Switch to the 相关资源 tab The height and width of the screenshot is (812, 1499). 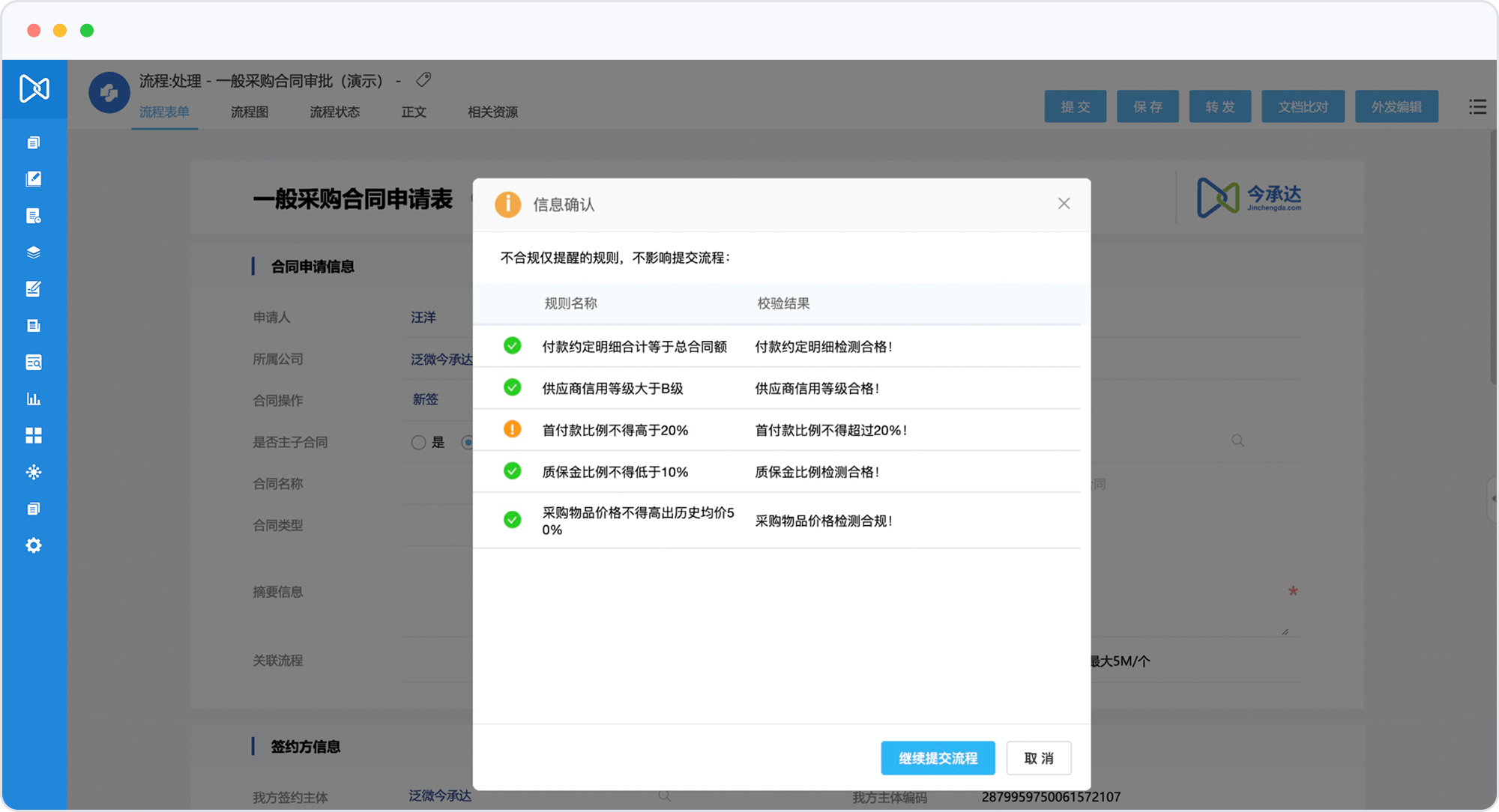492,112
